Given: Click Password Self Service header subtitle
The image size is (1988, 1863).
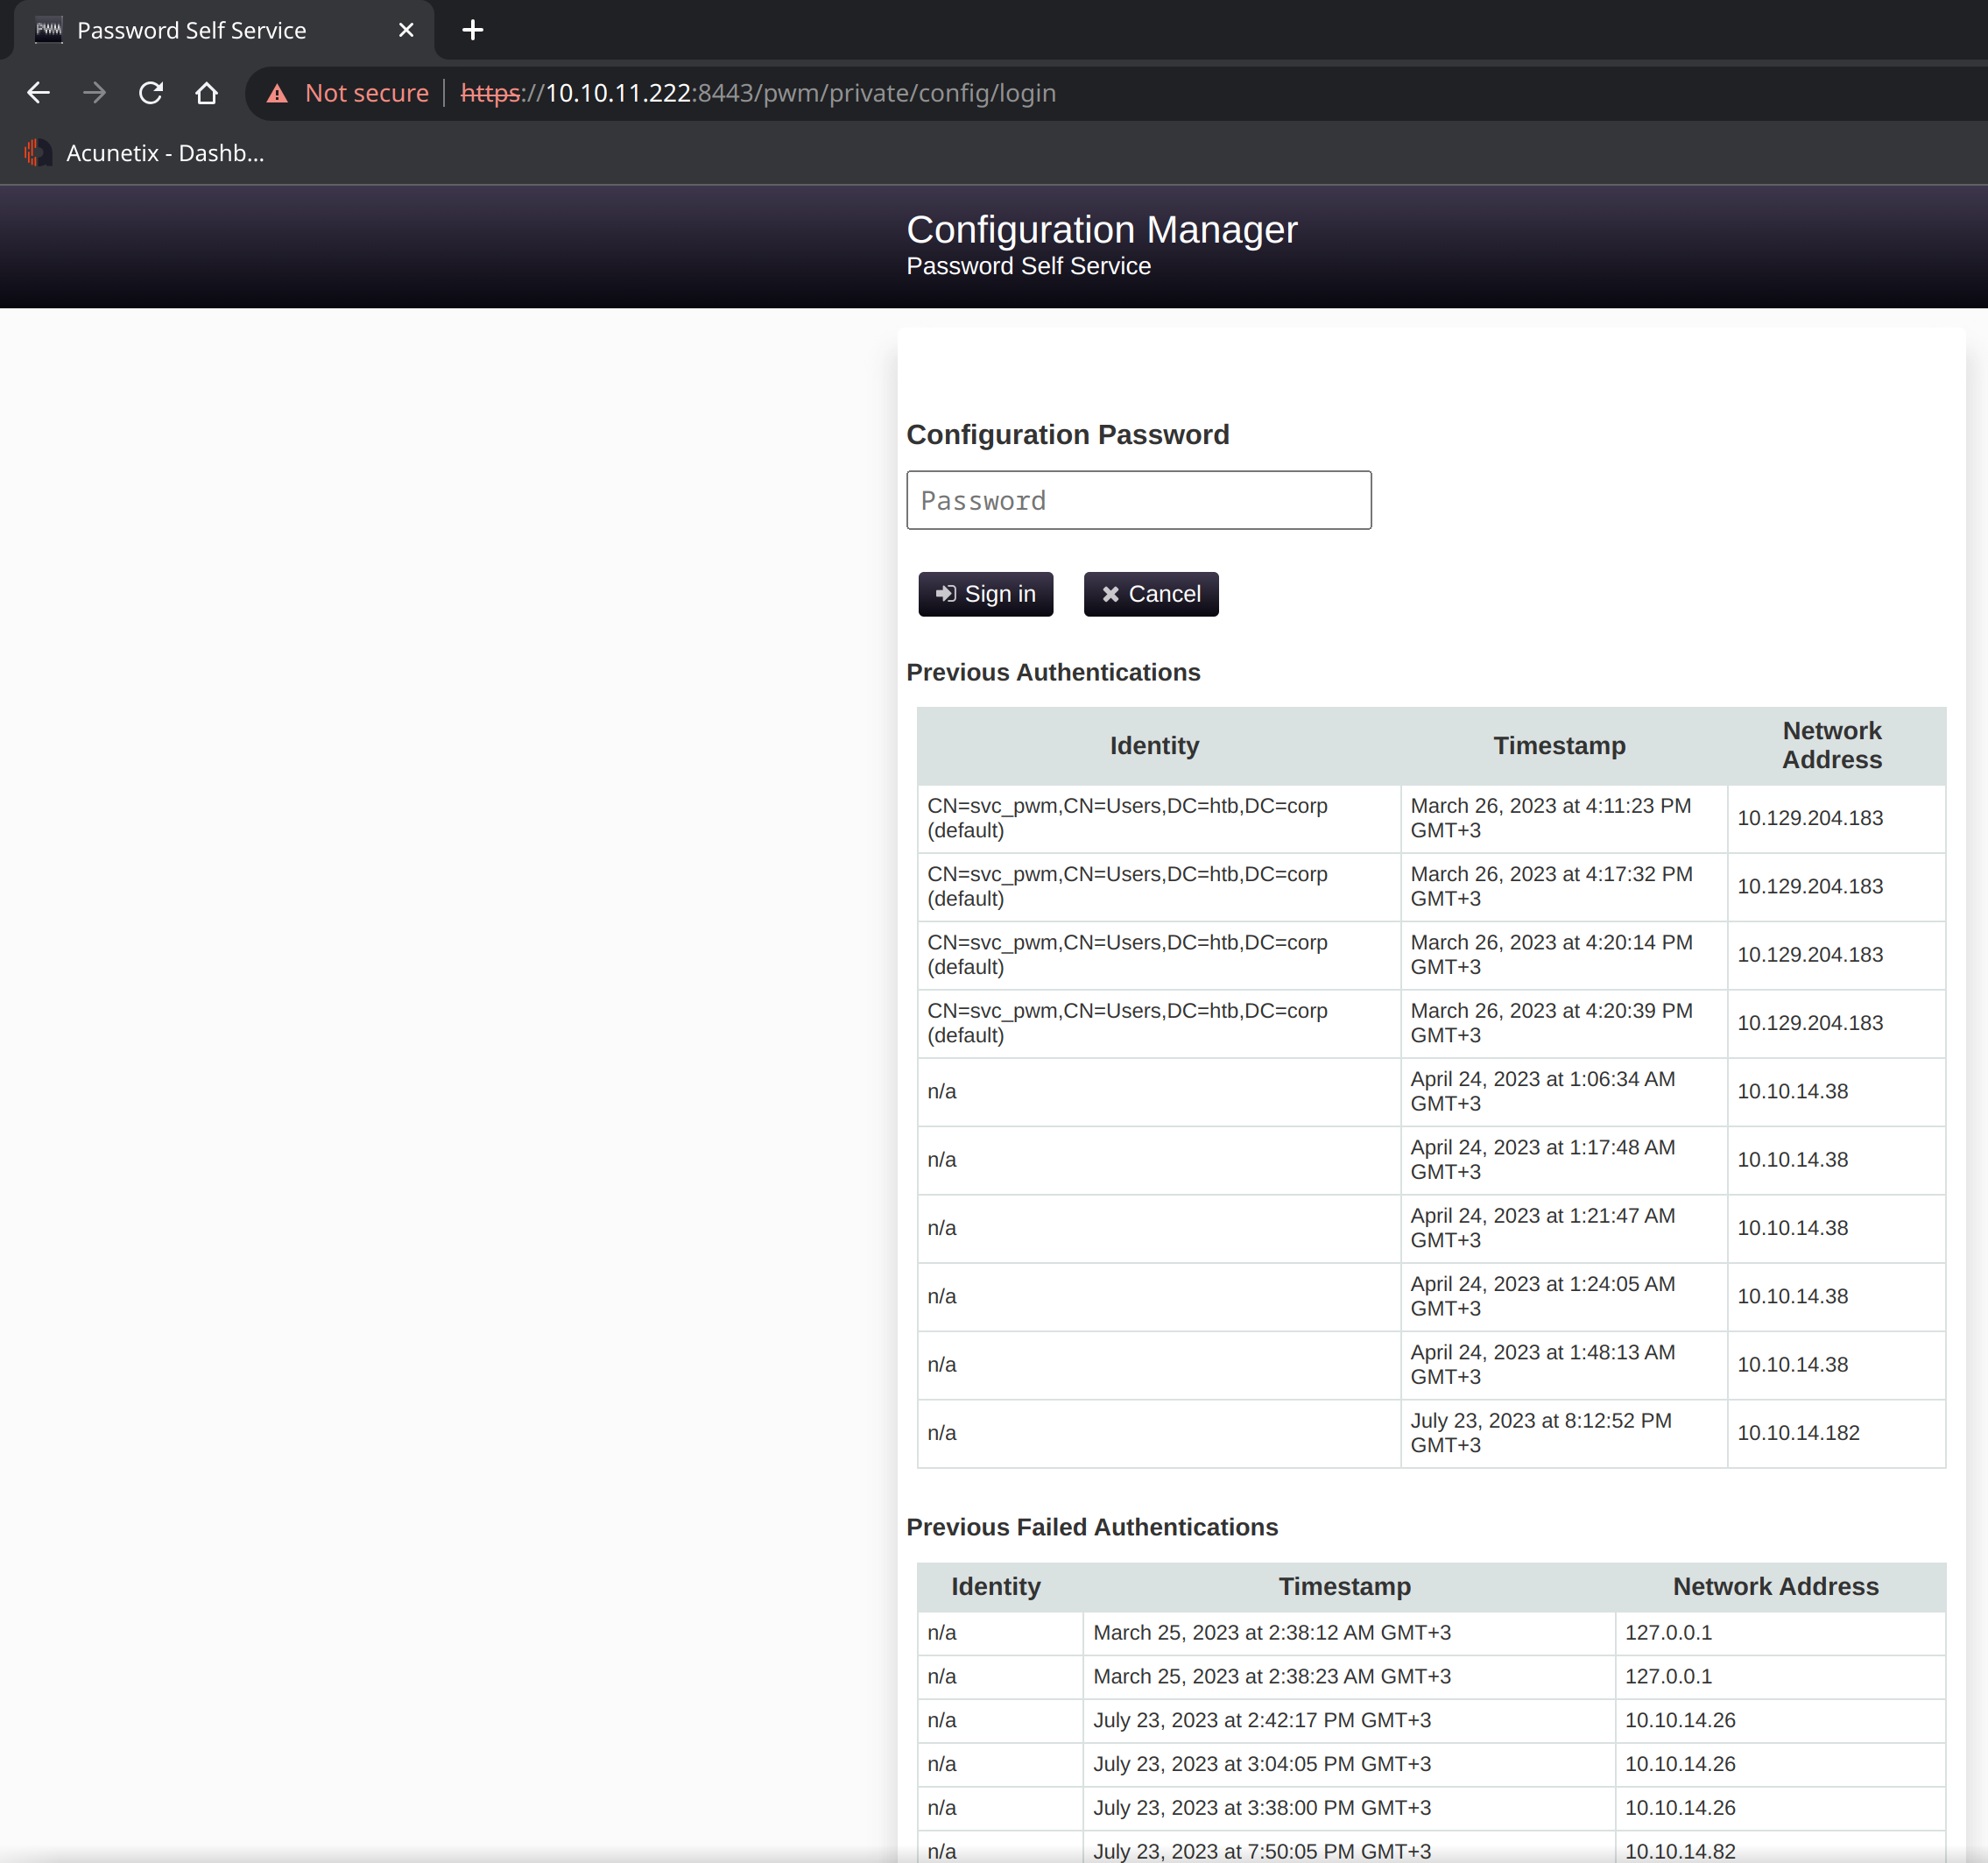Looking at the screenshot, I should click(x=1028, y=266).
